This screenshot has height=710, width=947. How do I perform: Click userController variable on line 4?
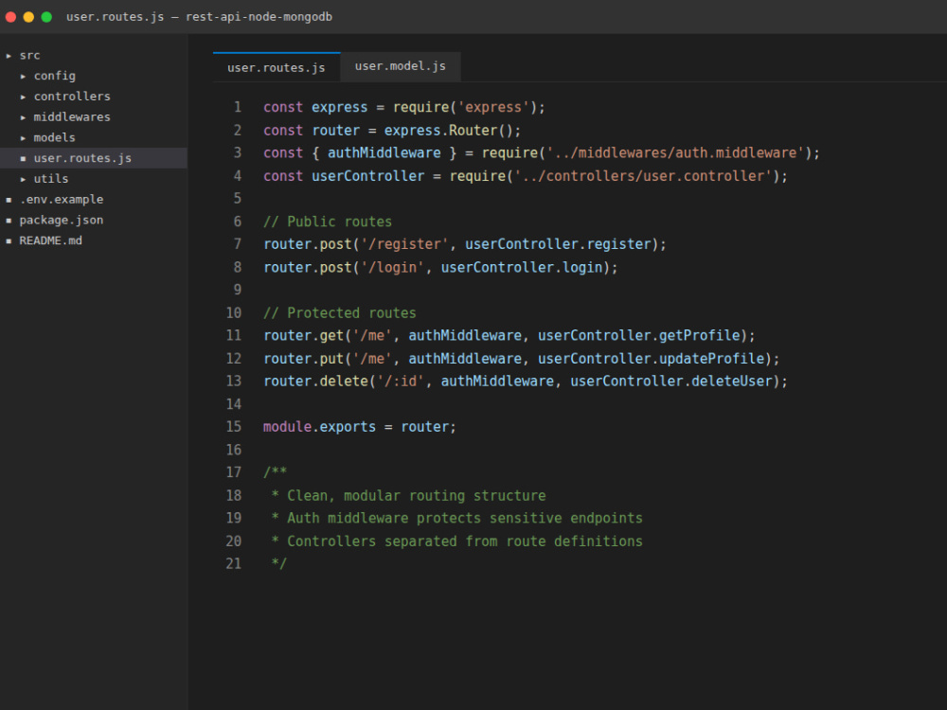coord(367,176)
